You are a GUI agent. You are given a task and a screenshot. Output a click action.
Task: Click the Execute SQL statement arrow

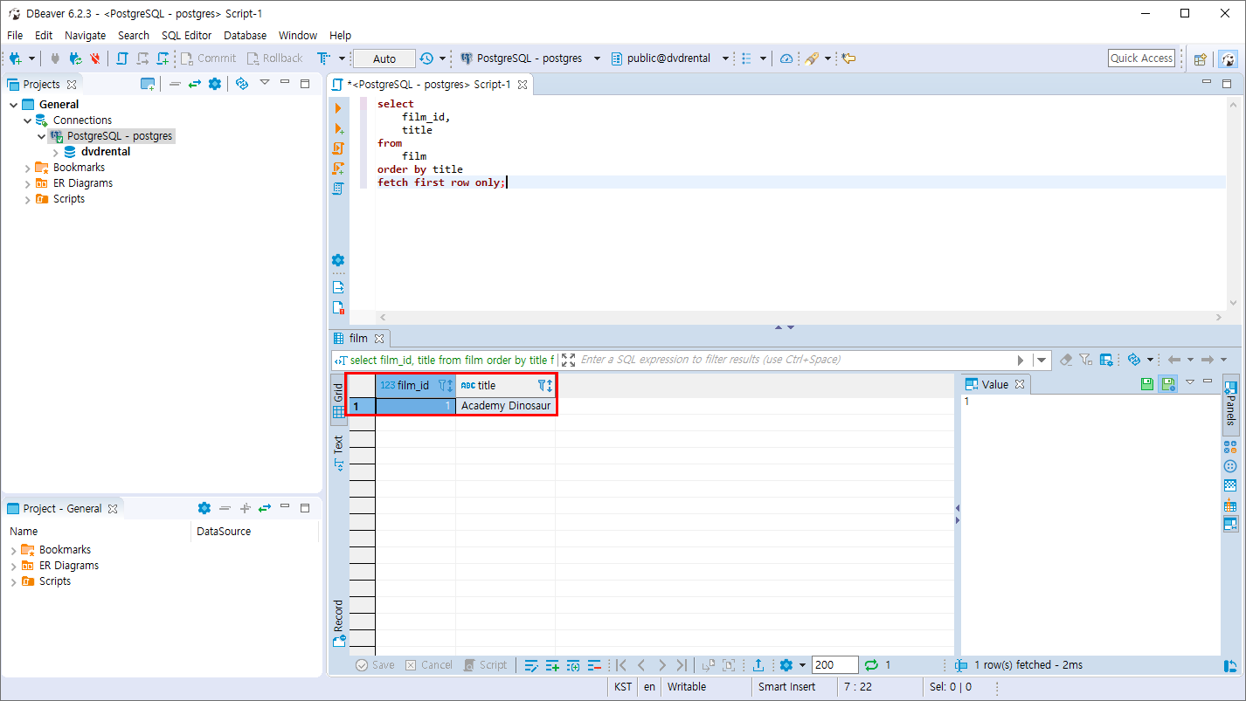coord(338,108)
